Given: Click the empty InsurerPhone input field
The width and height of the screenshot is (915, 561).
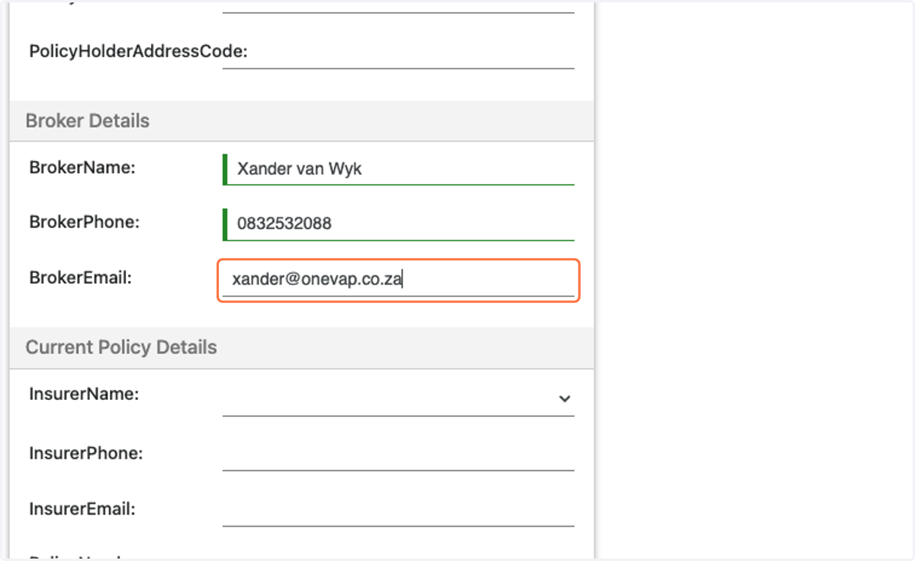Looking at the screenshot, I should tap(398, 455).
